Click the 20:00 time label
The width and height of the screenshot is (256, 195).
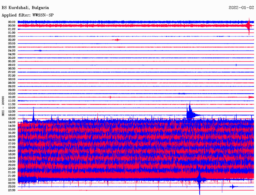point(12,165)
